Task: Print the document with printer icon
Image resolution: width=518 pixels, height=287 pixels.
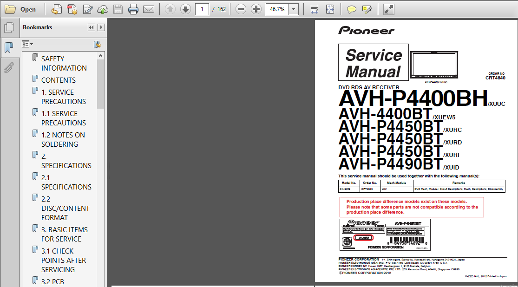Action: [133, 9]
